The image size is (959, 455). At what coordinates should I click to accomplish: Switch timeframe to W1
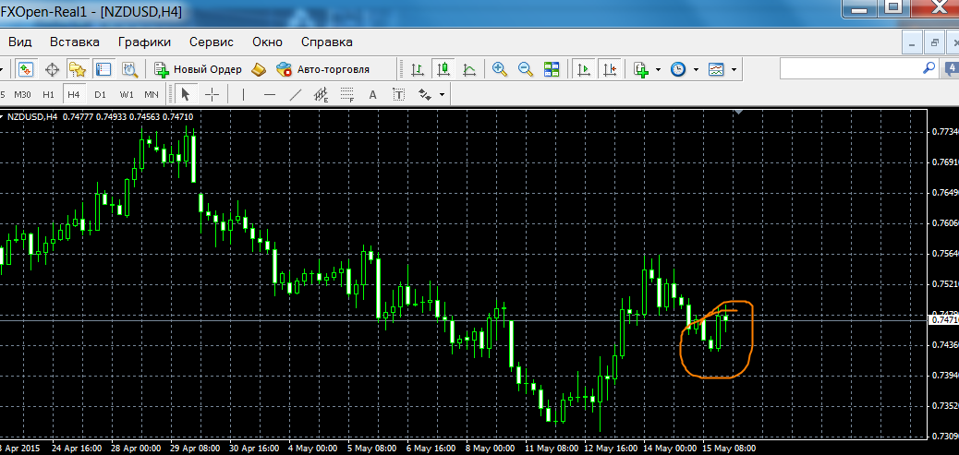coord(127,95)
